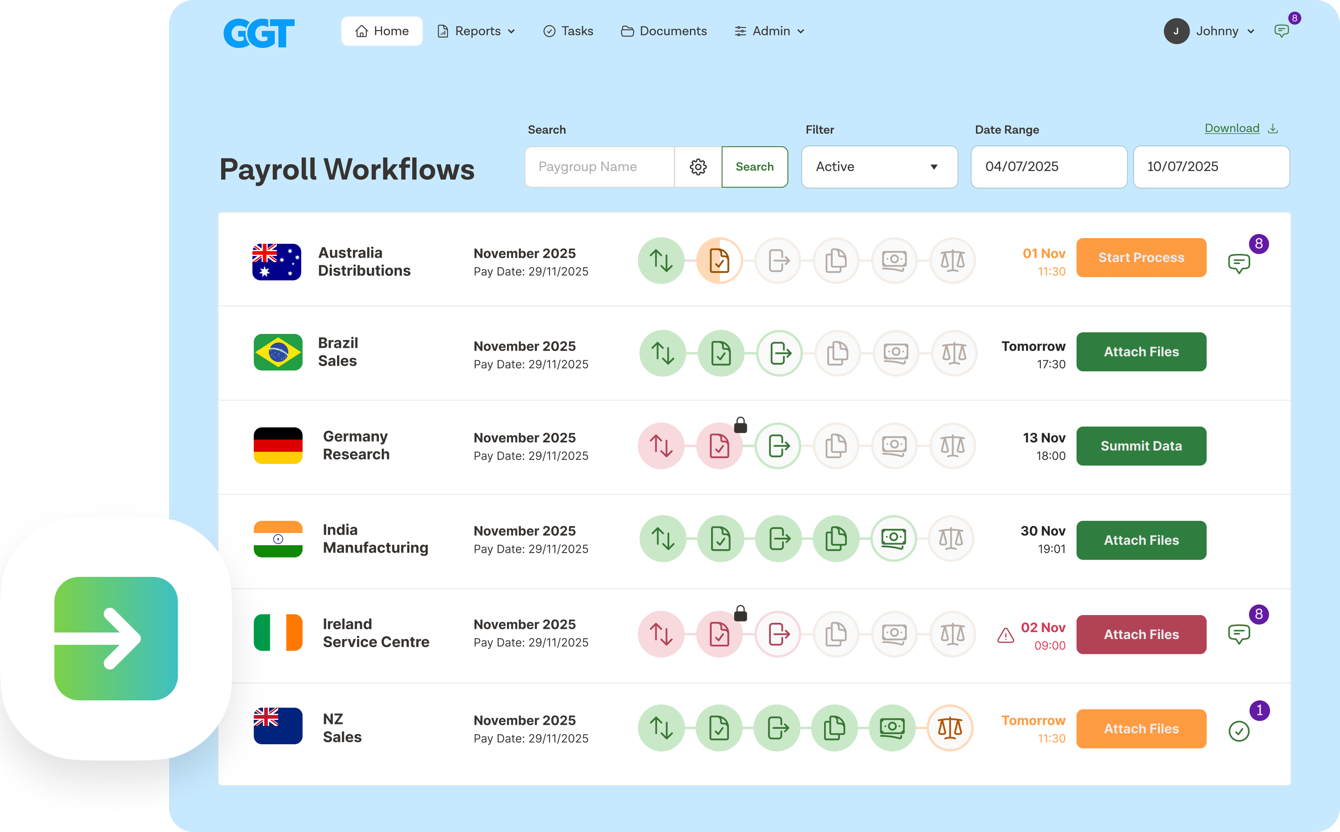This screenshot has height=832, width=1340.
Task: Click India Manufacturing payment cash step
Action: (894, 539)
